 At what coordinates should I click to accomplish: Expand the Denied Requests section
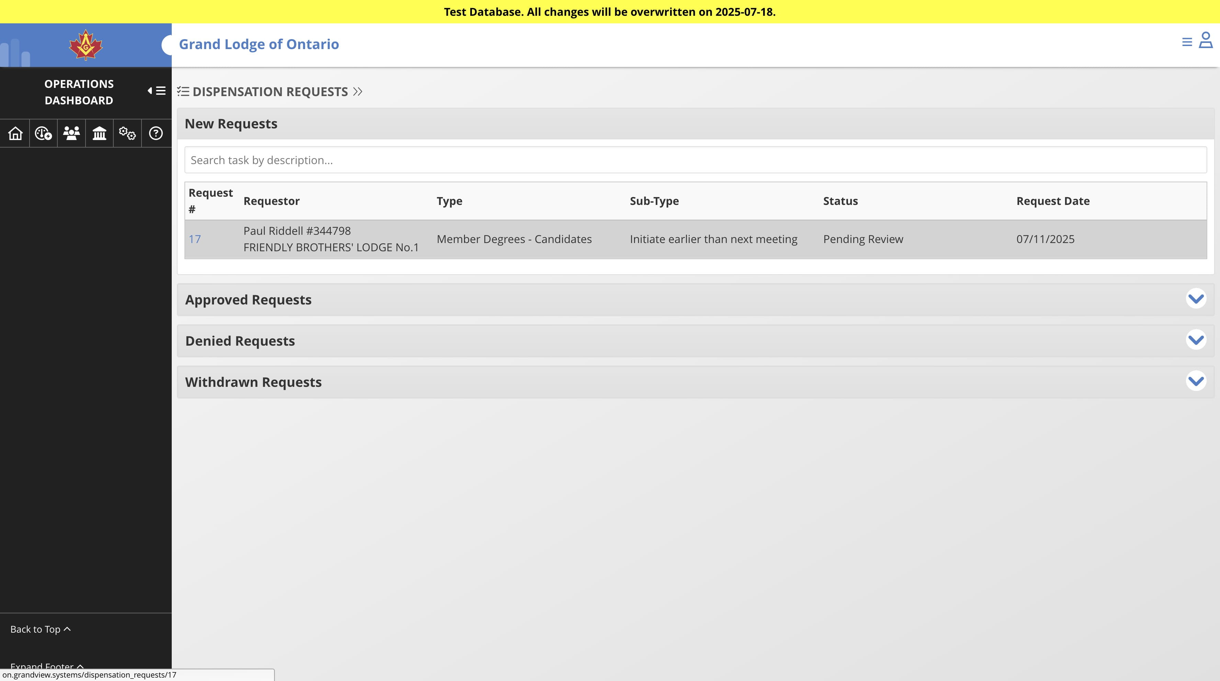(1196, 340)
